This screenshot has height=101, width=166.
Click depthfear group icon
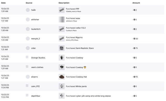(27, 95)
